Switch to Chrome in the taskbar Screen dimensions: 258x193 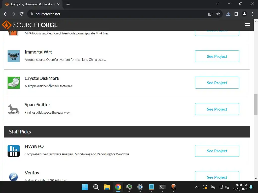tap(118, 187)
